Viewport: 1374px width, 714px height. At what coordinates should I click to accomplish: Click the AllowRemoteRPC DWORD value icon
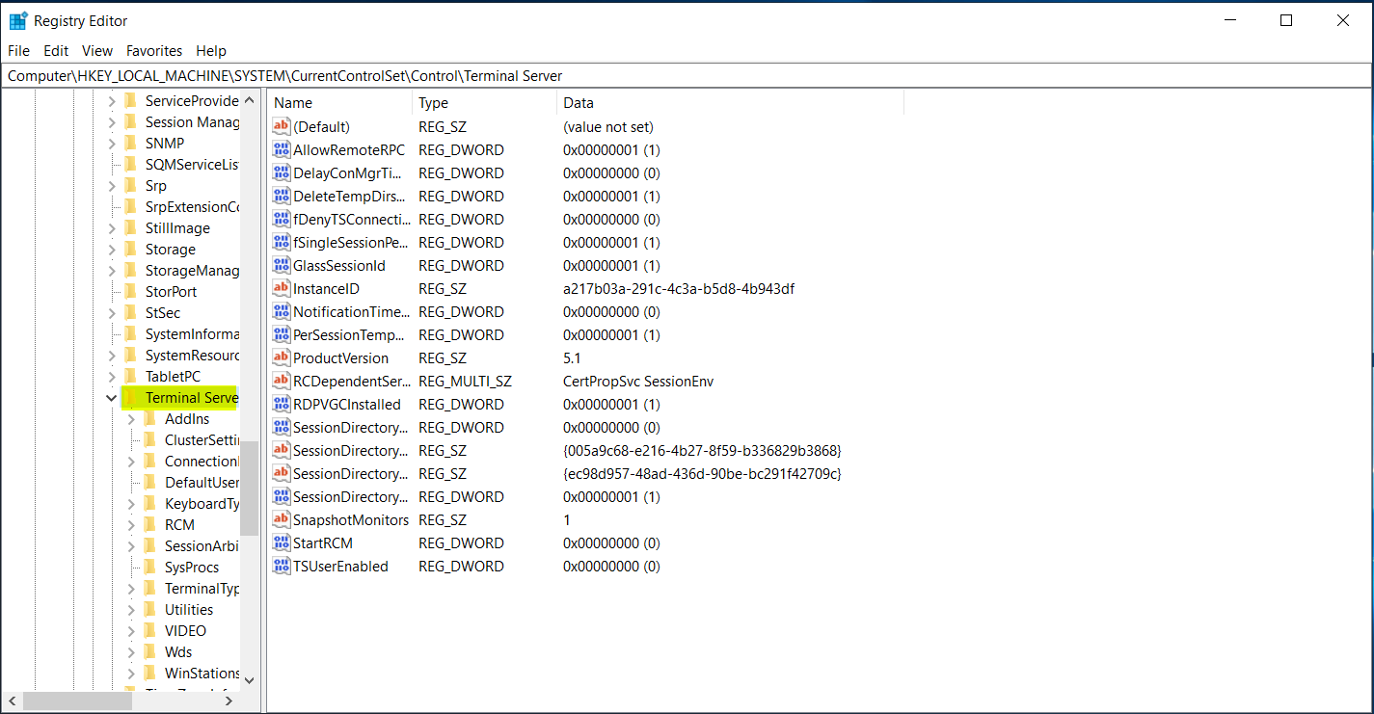[x=282, y=150]
